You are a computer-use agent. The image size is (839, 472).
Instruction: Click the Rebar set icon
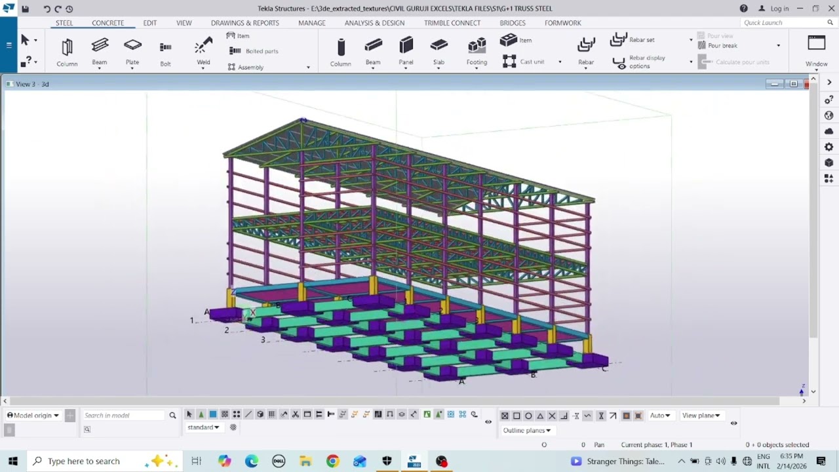tap(618, 39)
